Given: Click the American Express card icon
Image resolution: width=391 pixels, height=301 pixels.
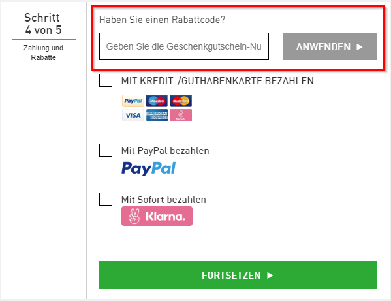Looking at the screenshot, I should 157,115.
